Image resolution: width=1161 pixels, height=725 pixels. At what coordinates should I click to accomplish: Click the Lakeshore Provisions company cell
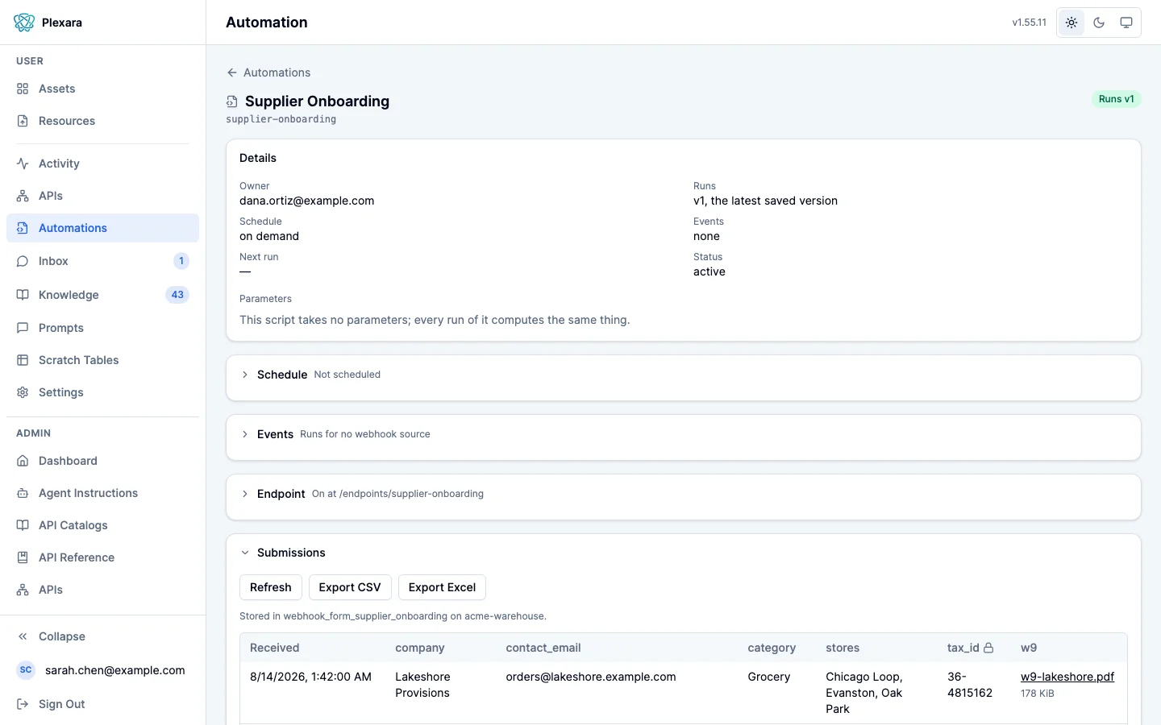click(422, 685)
